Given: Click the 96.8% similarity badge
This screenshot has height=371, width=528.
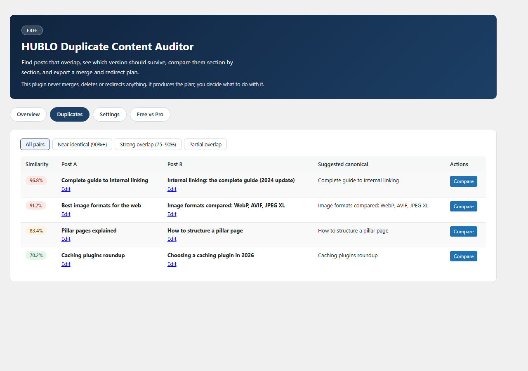Looking at the screenshot, I should pyautogui.click(x=36, y=181).
